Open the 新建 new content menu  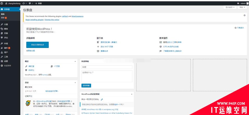(x=39, y=3)
